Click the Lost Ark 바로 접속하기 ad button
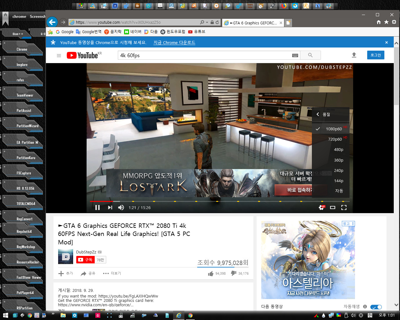Screen dimensions: 400x320 pos(293,190)
